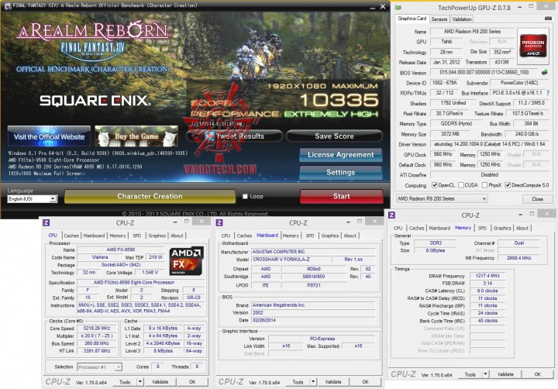
Task: Click Validate in CPU-Z Memory window
Action: click(x=505, y=374)
